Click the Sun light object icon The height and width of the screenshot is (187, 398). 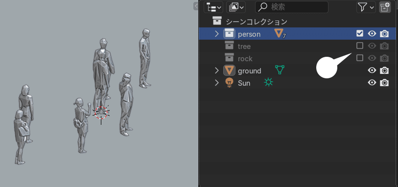tap(229, 83)
